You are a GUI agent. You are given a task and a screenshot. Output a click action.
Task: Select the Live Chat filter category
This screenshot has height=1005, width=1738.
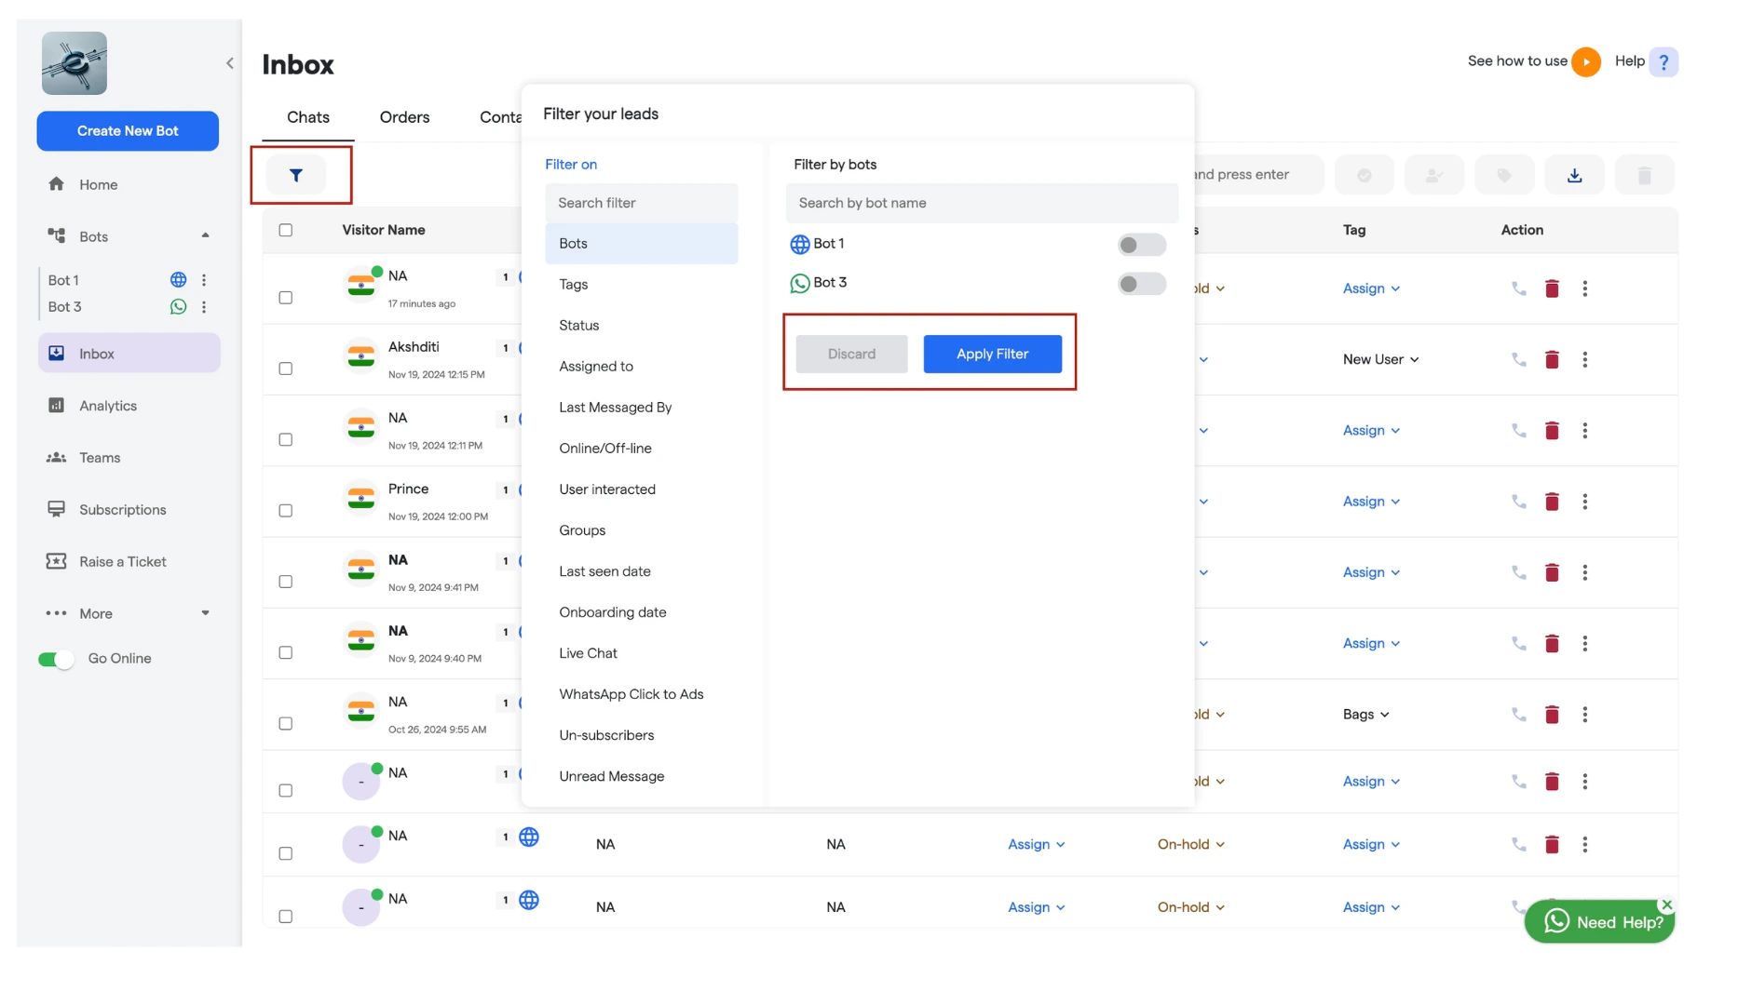point(641,653)
